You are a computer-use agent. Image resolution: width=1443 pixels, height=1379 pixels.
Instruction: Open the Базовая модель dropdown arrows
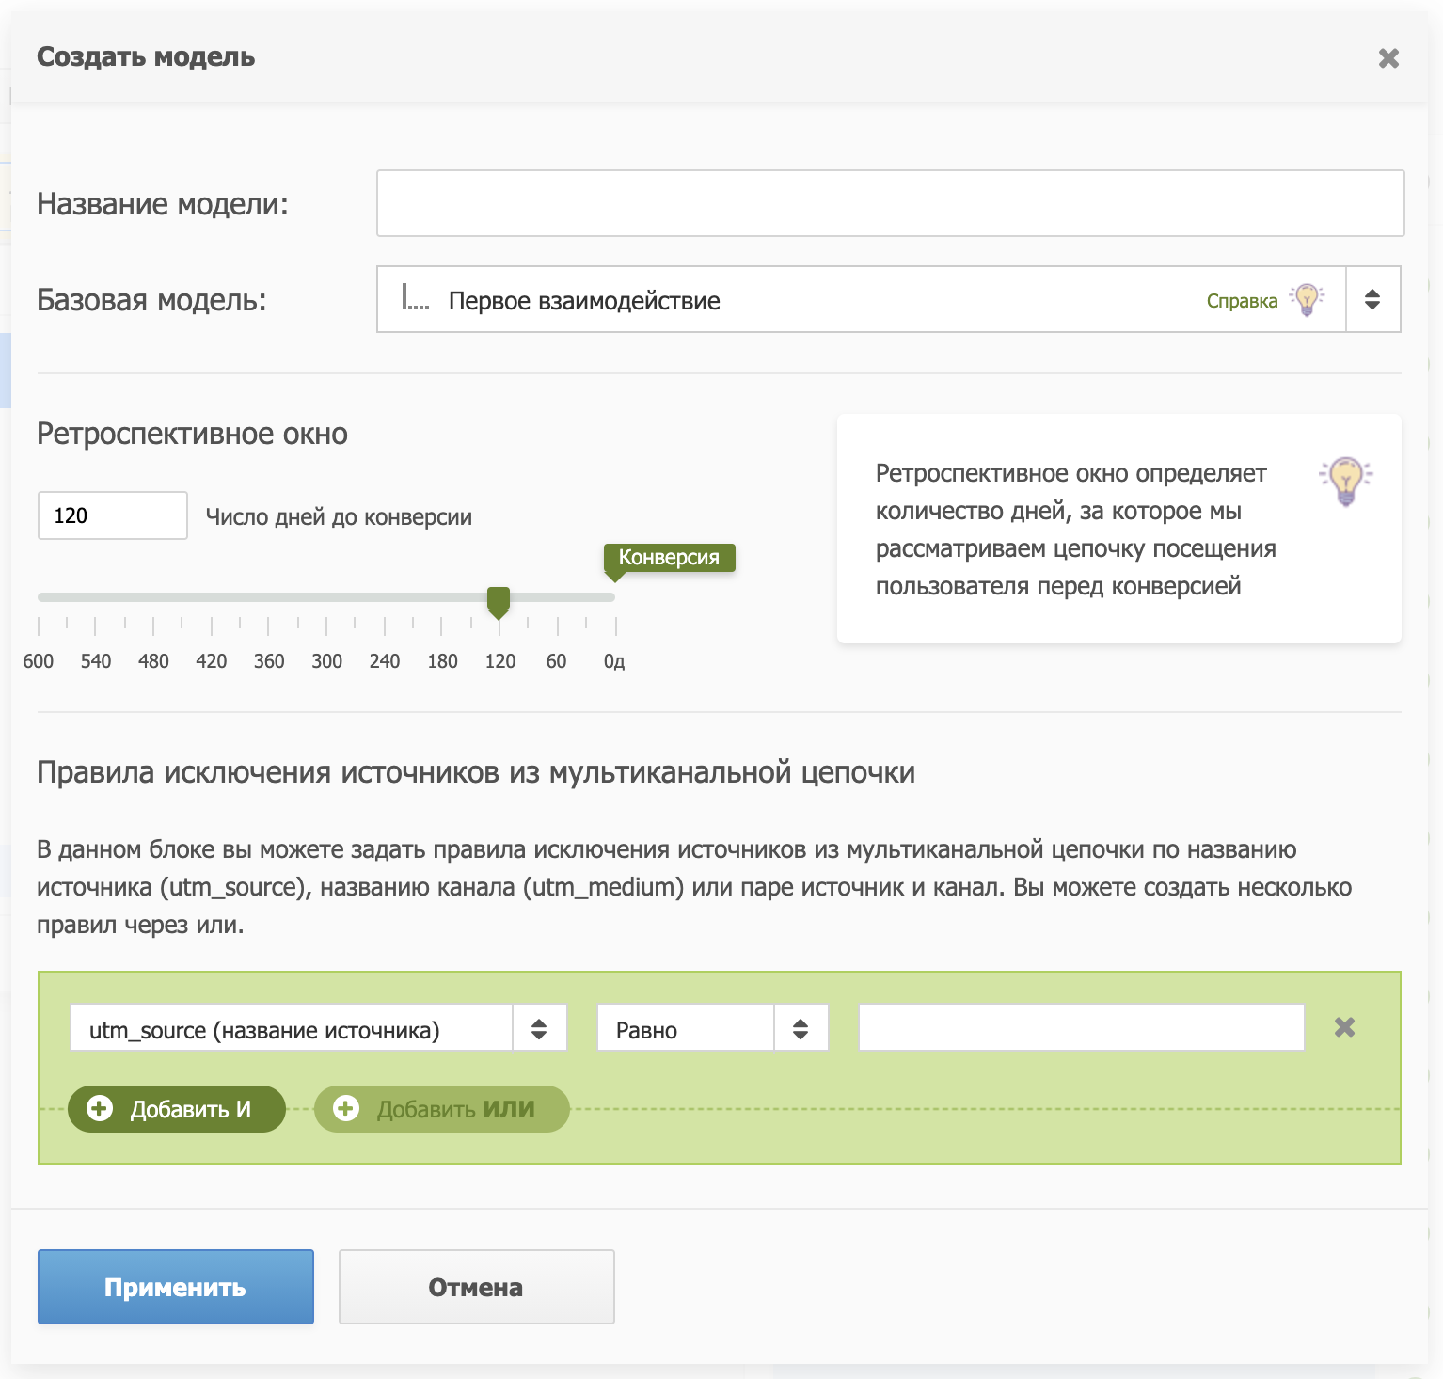pos(1372,300)
